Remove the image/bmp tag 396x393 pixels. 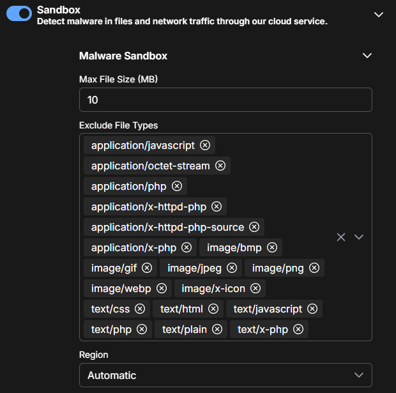pyautogui.click(x=272, y=247)
